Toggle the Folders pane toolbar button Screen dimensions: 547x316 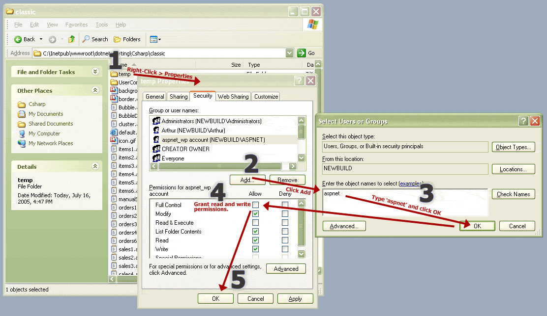[x=127, y=39]
